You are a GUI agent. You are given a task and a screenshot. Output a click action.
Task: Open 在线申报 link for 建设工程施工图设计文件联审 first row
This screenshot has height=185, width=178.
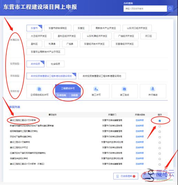tap(140, 120)
